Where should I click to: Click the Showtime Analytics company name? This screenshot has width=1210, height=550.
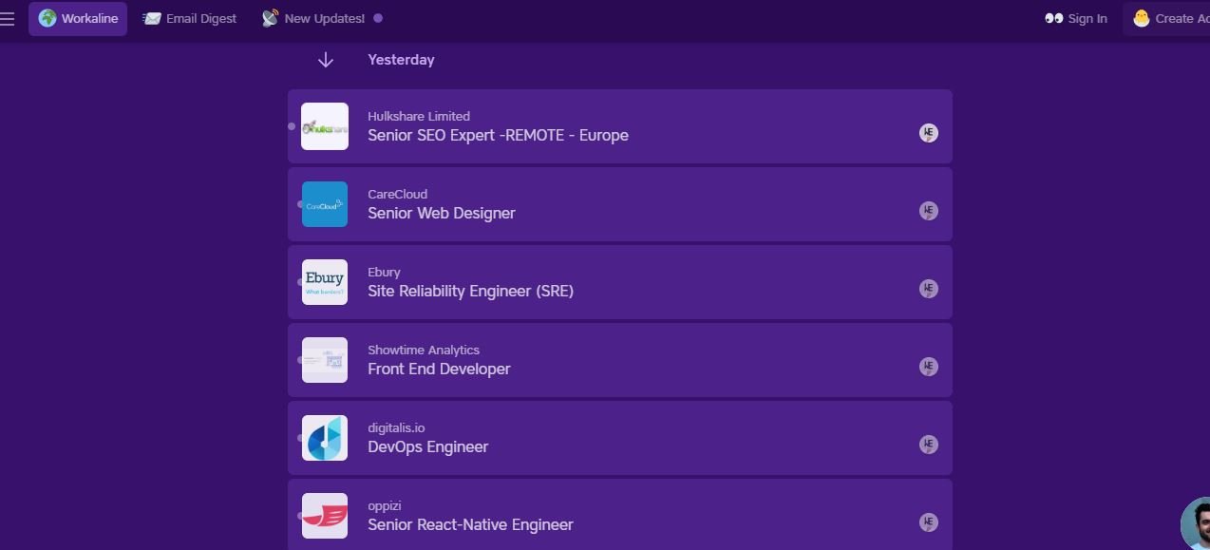coord(424,350)
